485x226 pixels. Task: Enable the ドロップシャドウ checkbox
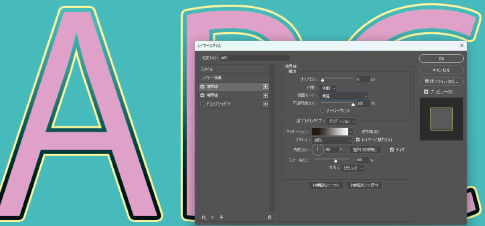[x=203, y=104]
